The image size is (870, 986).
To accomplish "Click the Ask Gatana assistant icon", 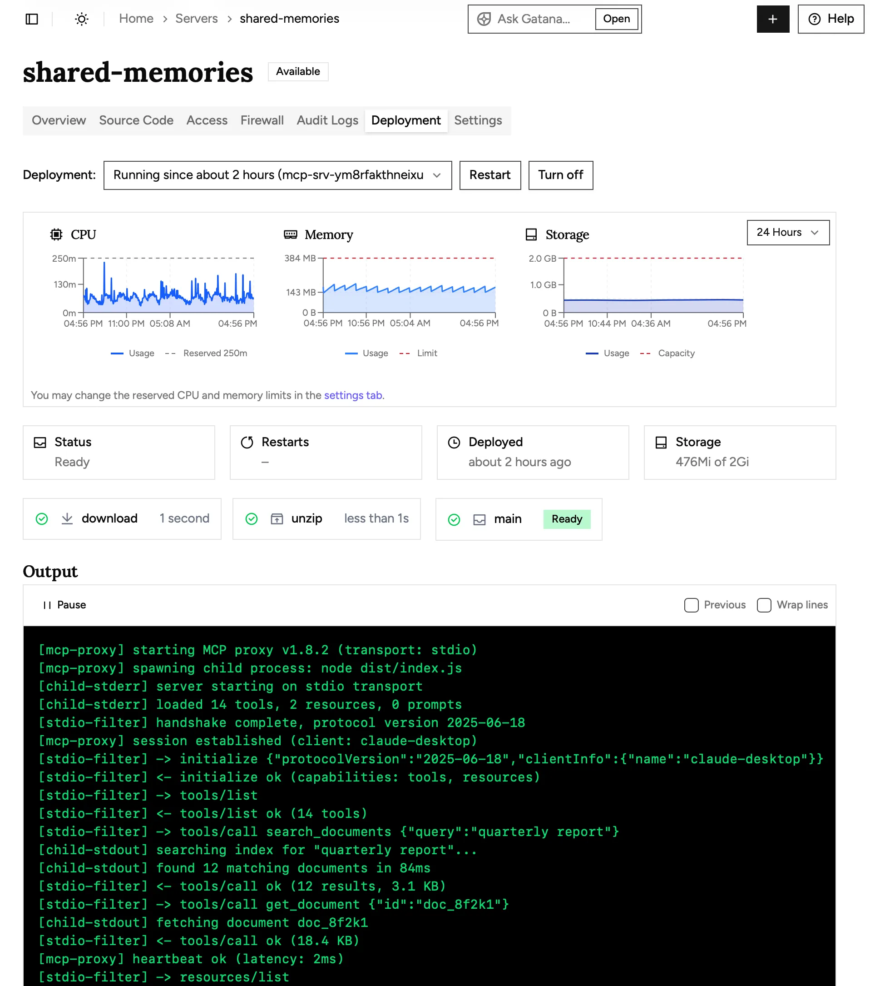I will tap(484, 19).
